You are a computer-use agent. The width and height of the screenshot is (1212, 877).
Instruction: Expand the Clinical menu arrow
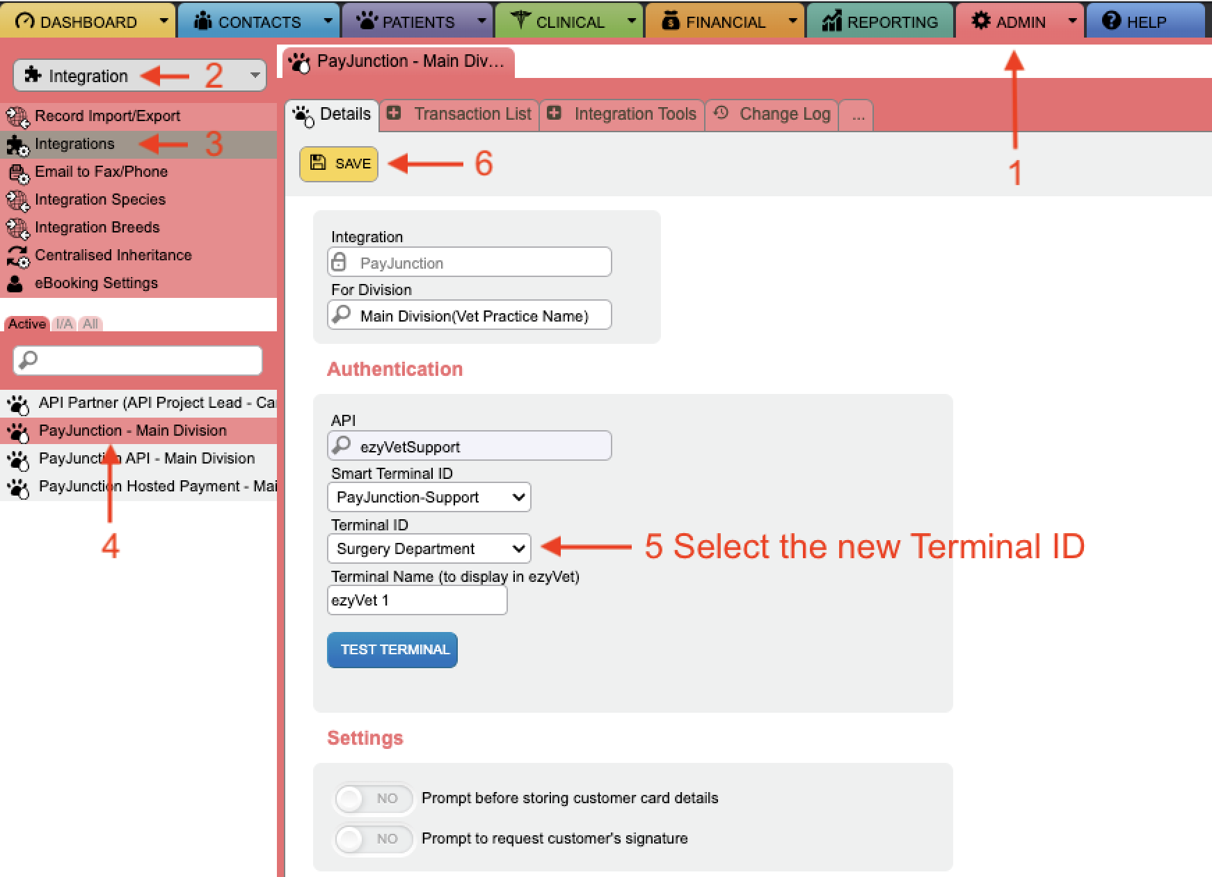pyautogui.click(x=632, y=21)
